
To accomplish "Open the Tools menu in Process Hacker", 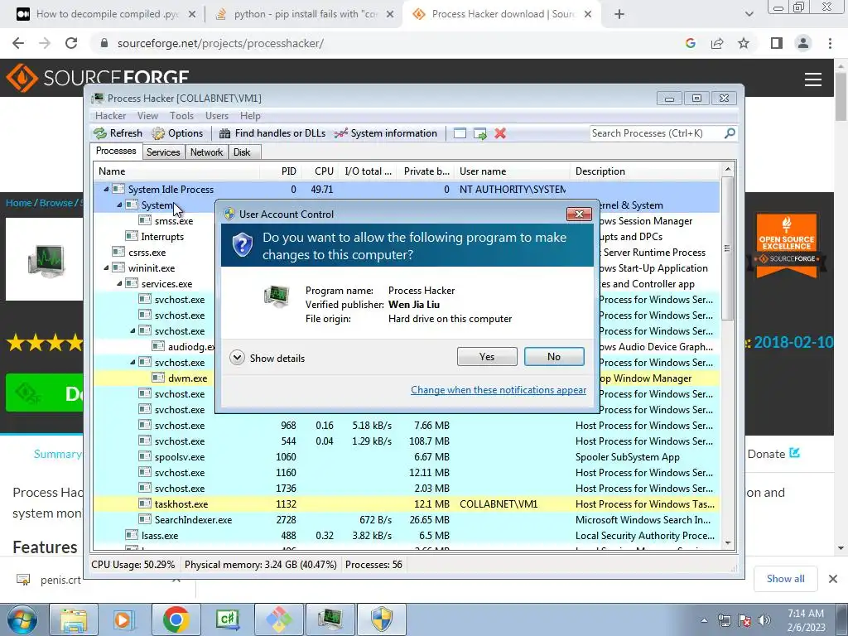I will coord(181,116).
